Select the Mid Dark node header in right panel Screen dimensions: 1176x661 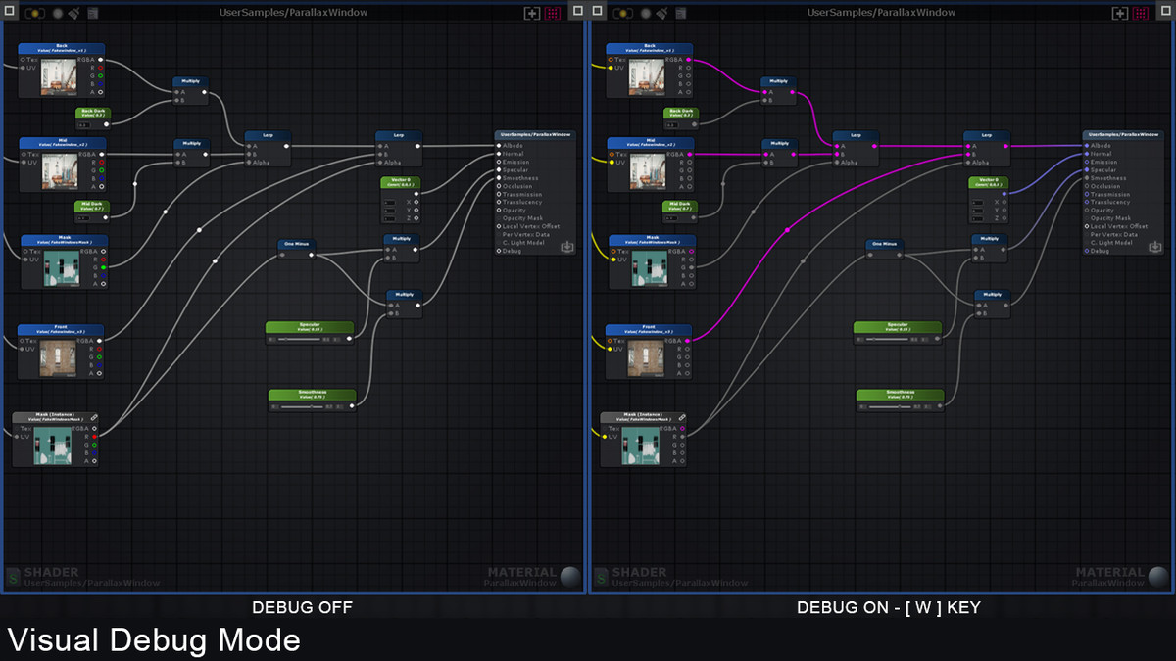[x=681, y=207]
